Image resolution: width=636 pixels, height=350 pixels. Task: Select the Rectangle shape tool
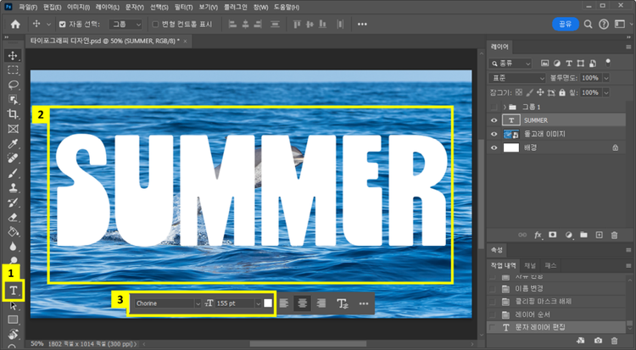13,320
